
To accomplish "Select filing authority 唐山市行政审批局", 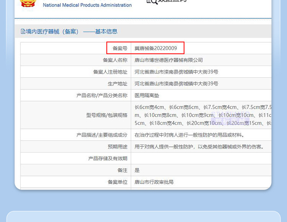I will click(x=154, y=182).
